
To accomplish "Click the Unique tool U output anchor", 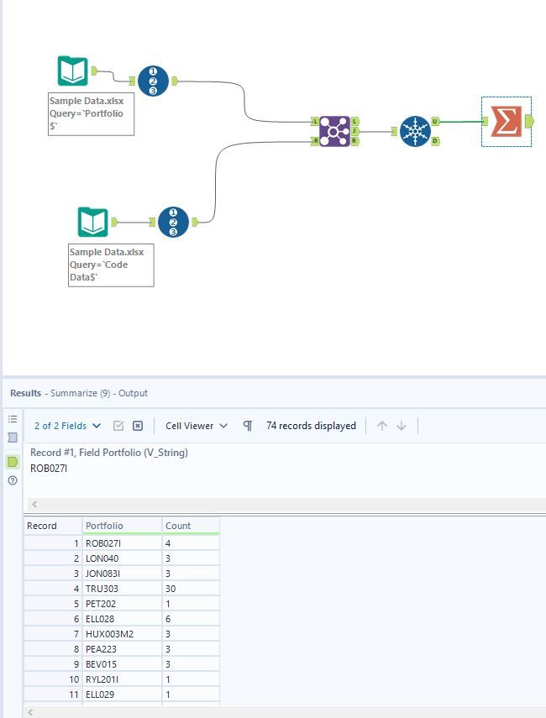I will 435,121.
